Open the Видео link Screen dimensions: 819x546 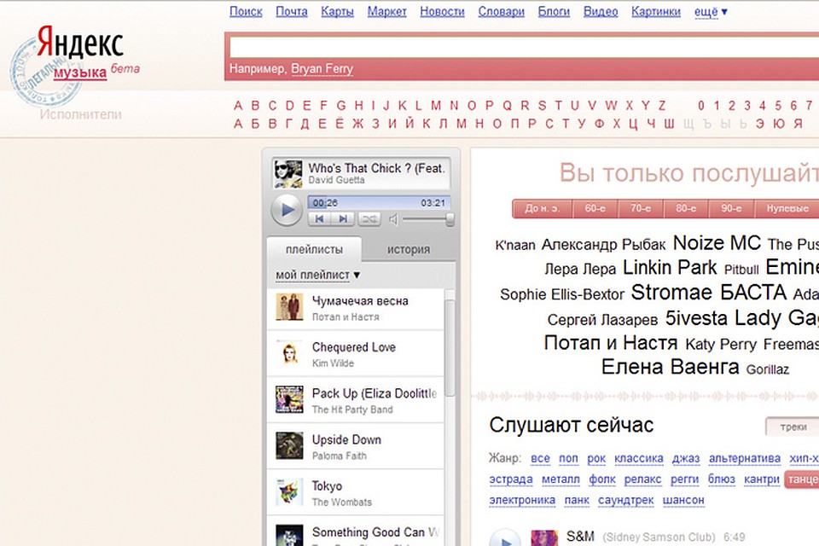(601, 11)
